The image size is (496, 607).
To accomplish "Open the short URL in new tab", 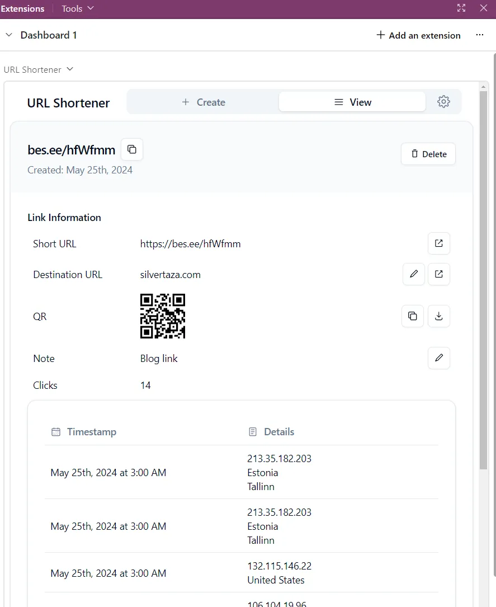I will (438, 243).
